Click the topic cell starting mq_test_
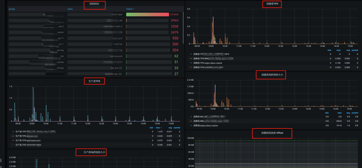The height and width of the screenshot is (168, 362). click(x=96, y=68)
